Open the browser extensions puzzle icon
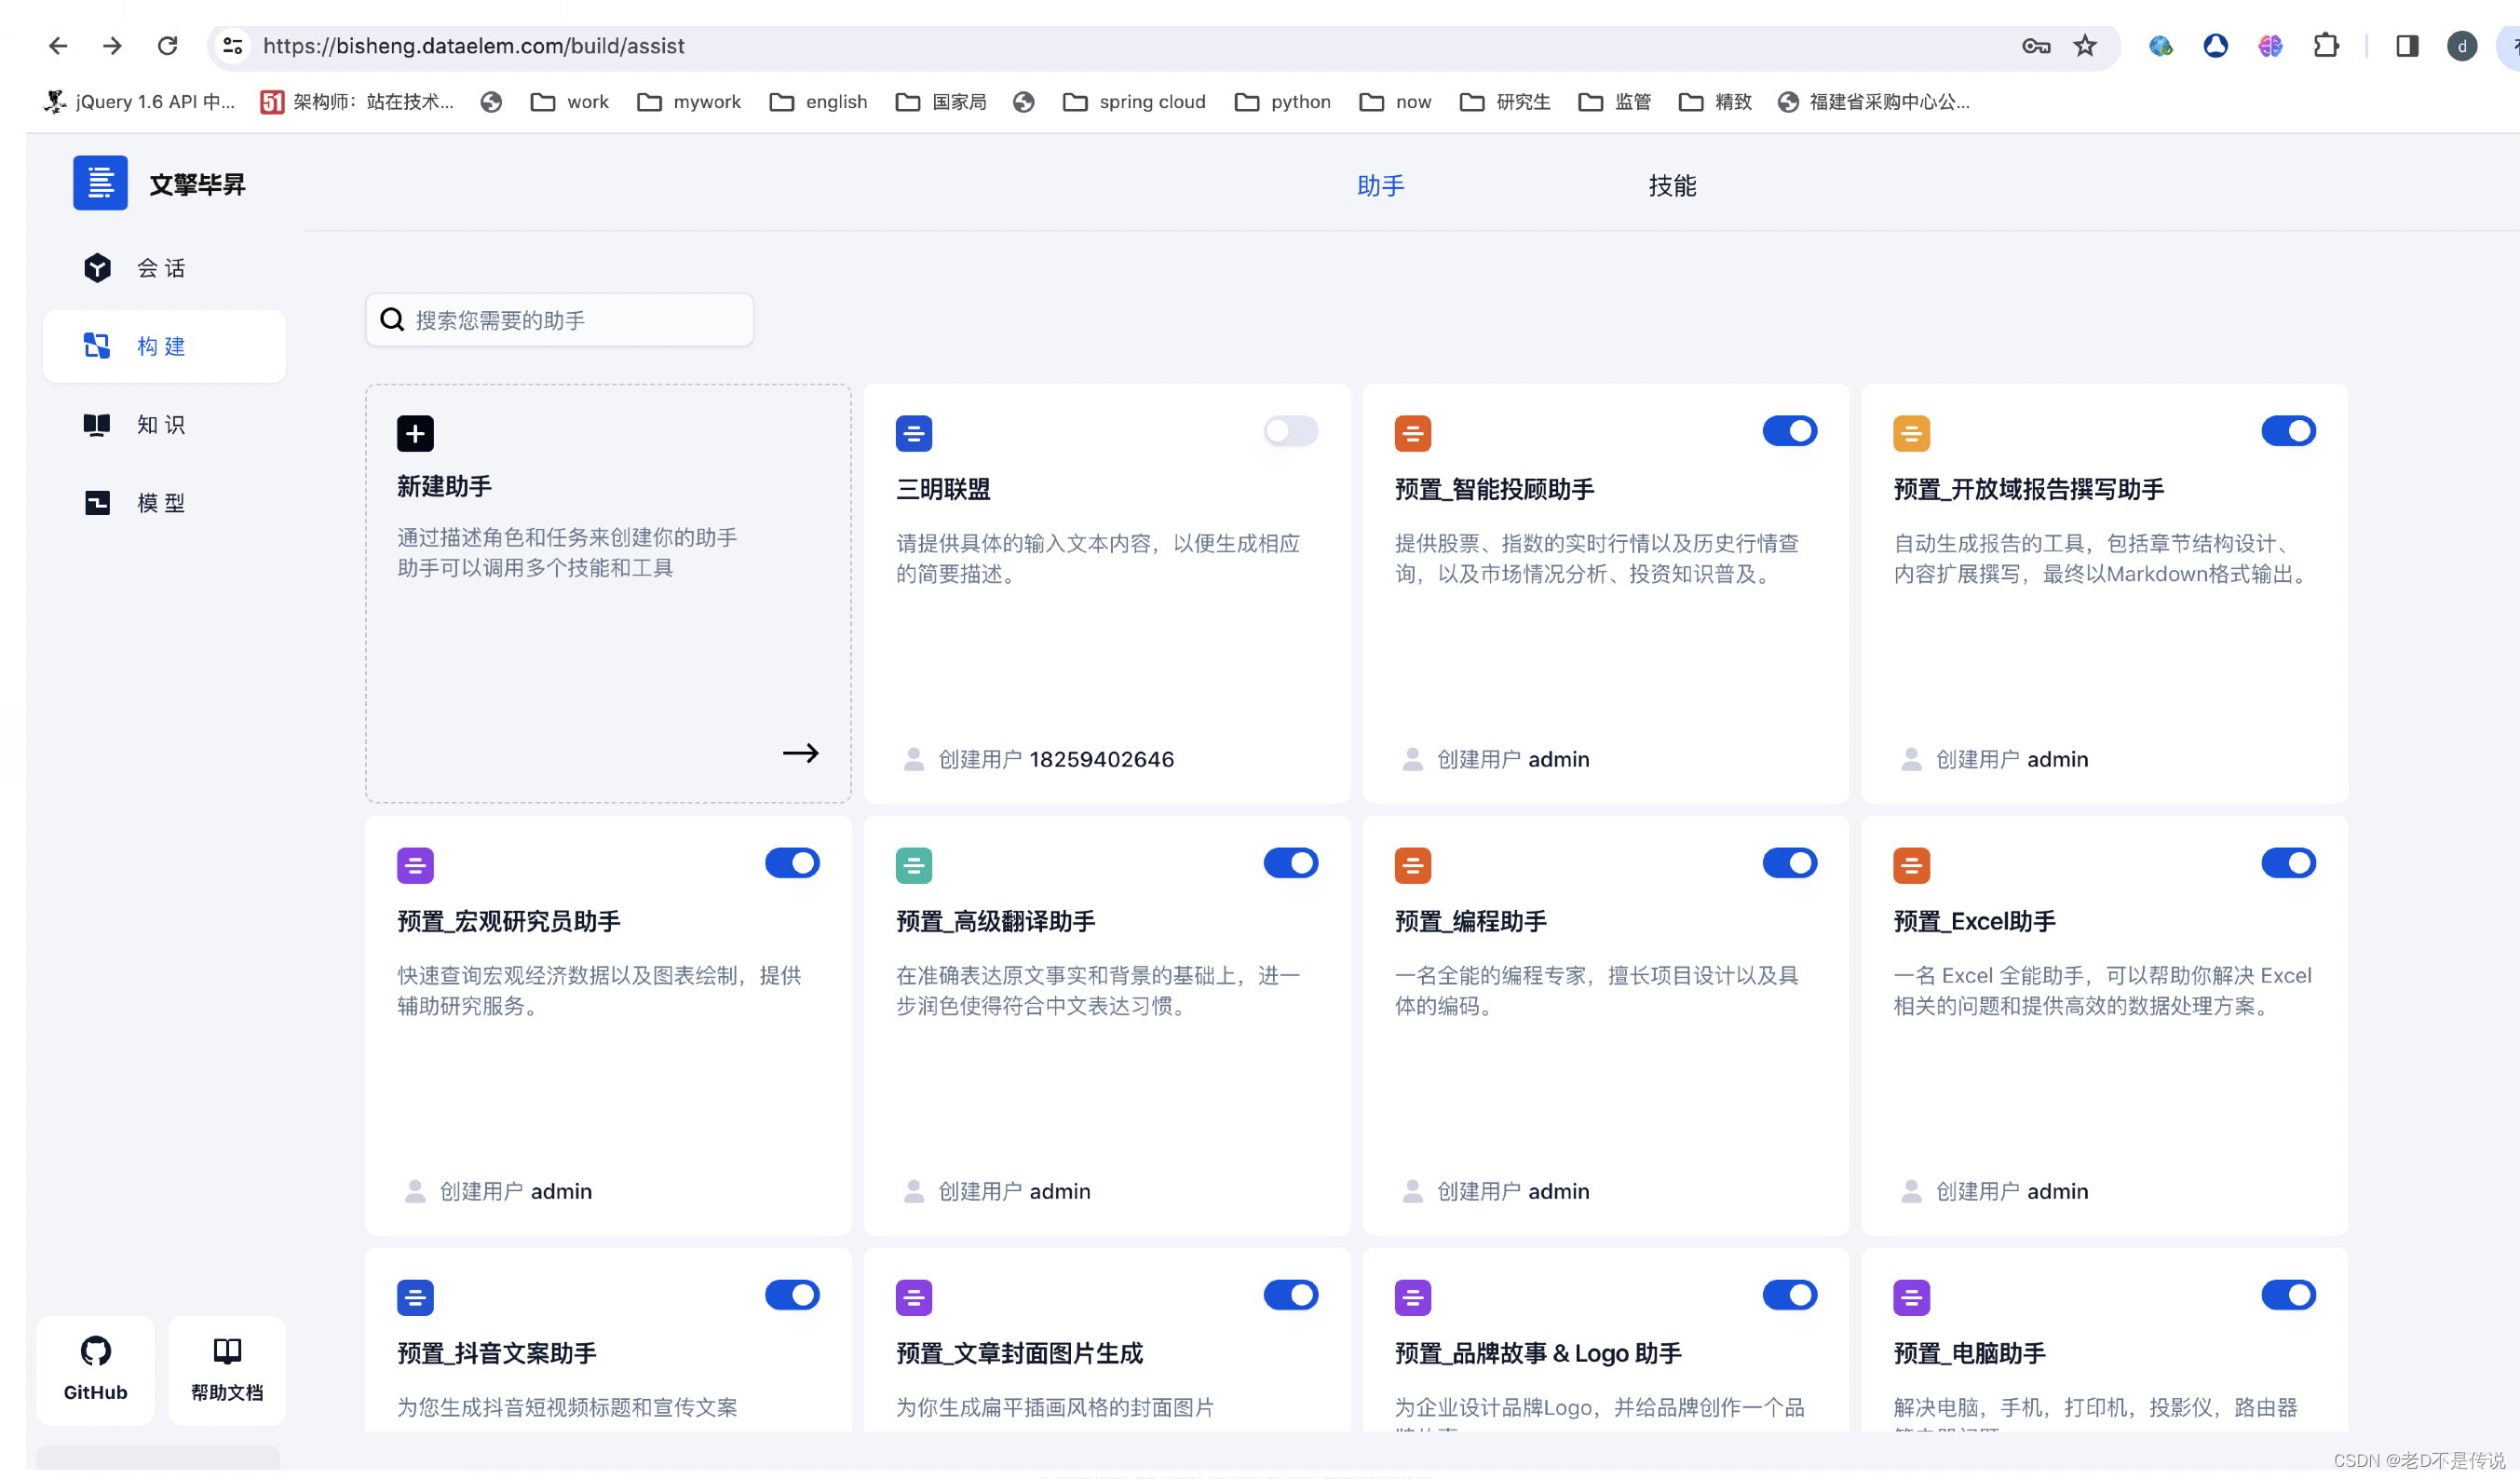Viewport: 2520px width, 1479px height. [2326, 46]
